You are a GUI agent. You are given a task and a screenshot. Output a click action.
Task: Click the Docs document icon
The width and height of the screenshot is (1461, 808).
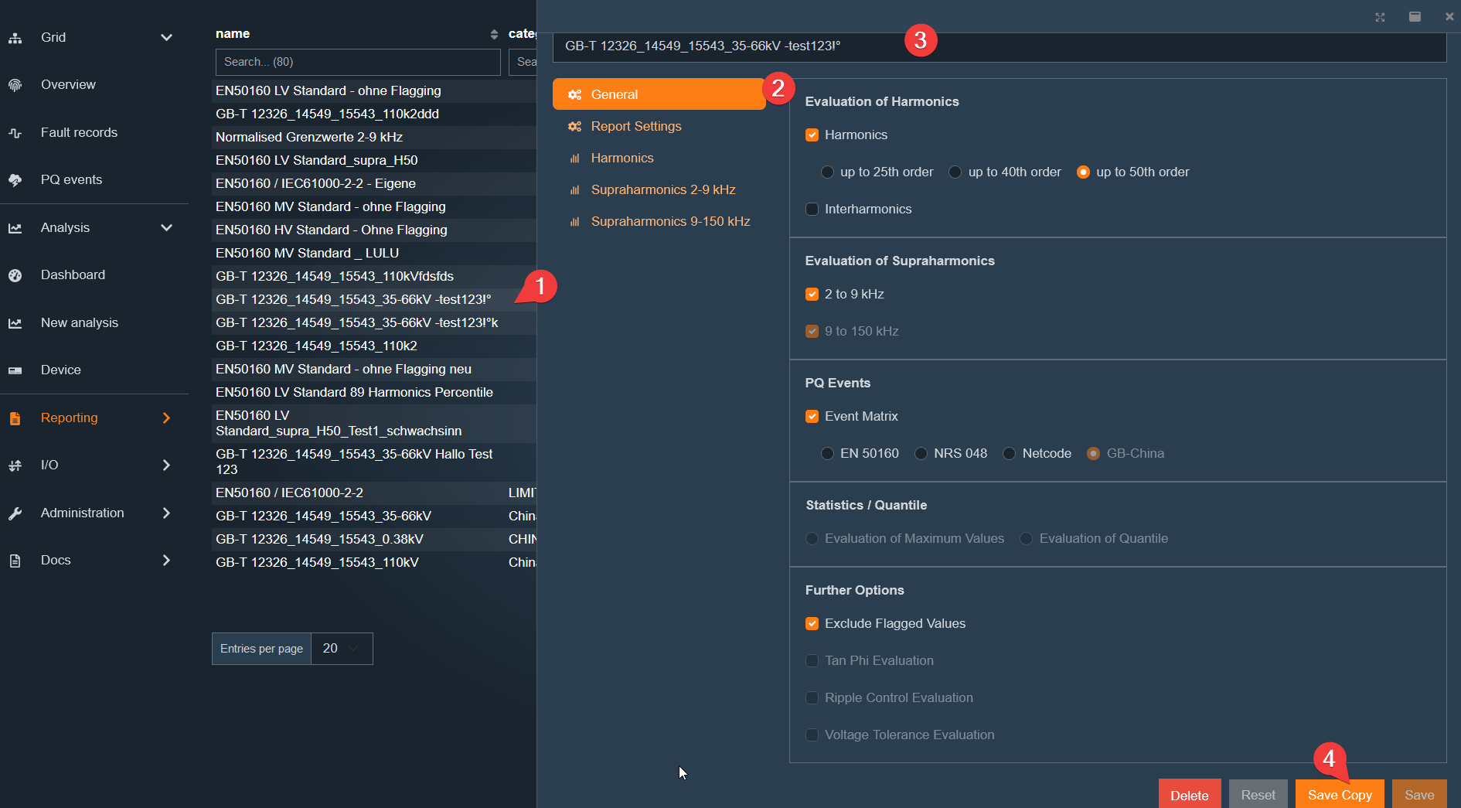pyautogui.click(x=15, y=561)
